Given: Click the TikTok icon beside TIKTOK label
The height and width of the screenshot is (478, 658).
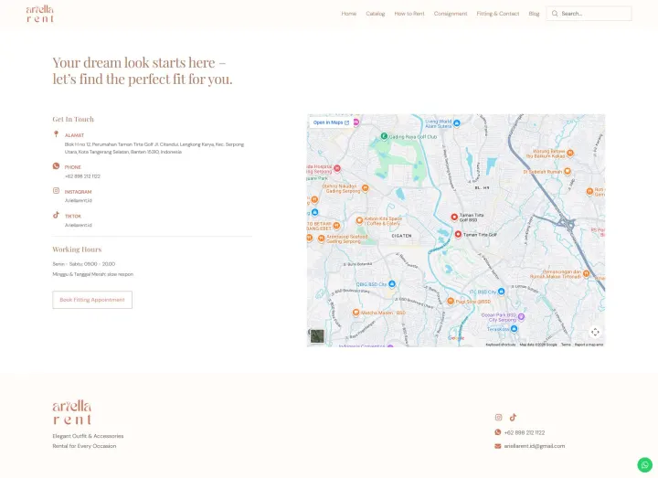Looking at the screenshot, I should [x=57, y=215].
